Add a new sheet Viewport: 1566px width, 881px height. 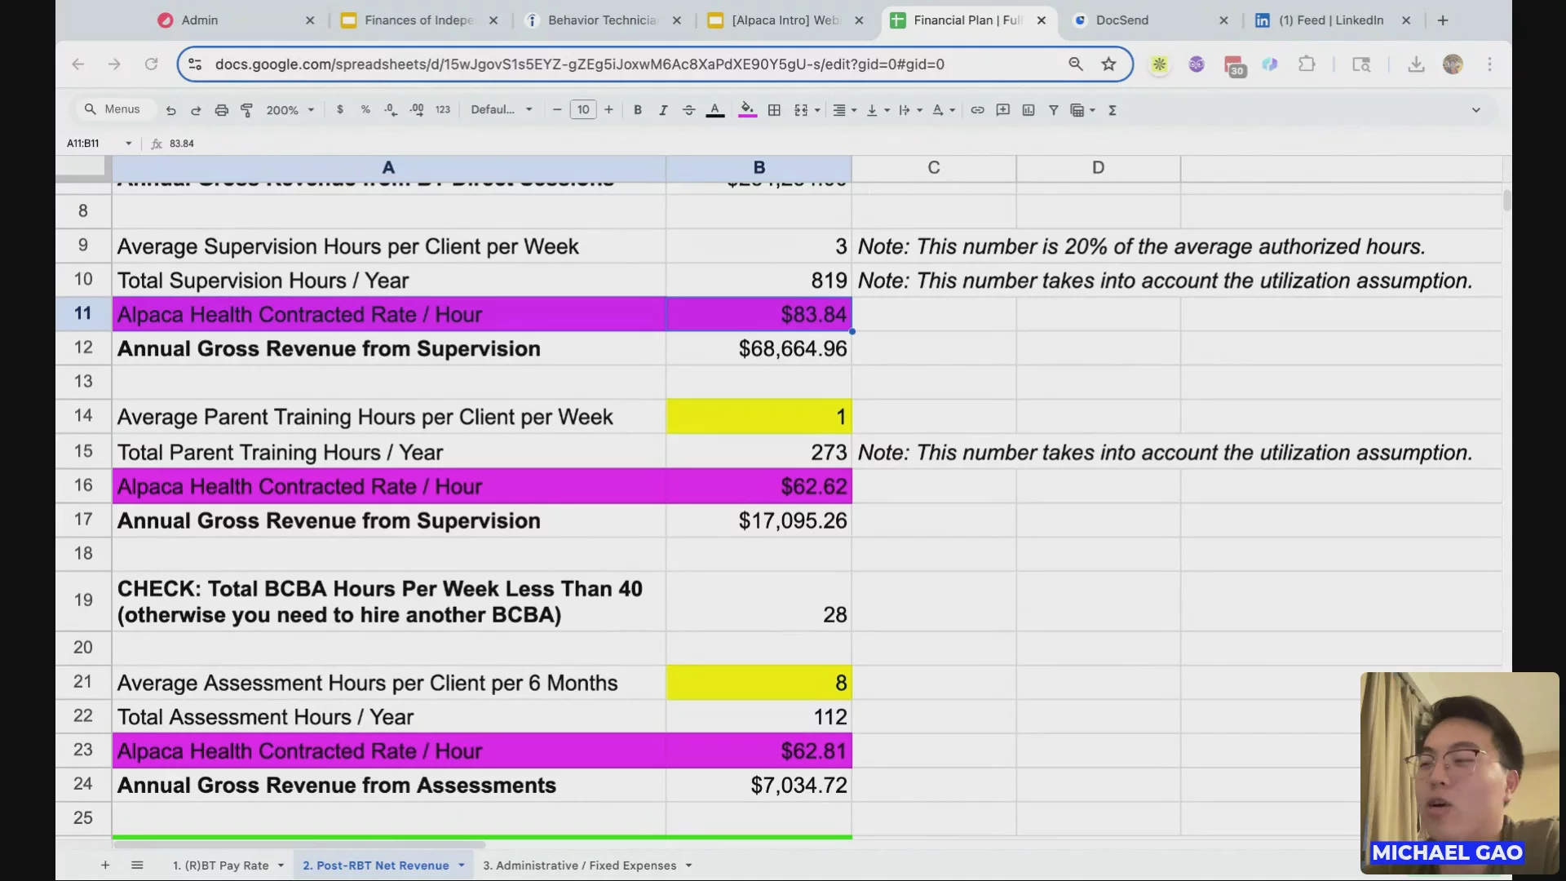click(x=105, y=865)
